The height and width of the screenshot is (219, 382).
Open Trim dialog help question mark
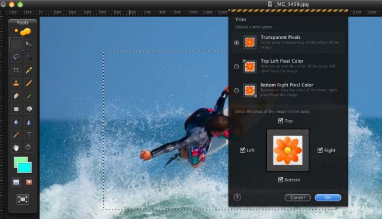tap(237, 197)
